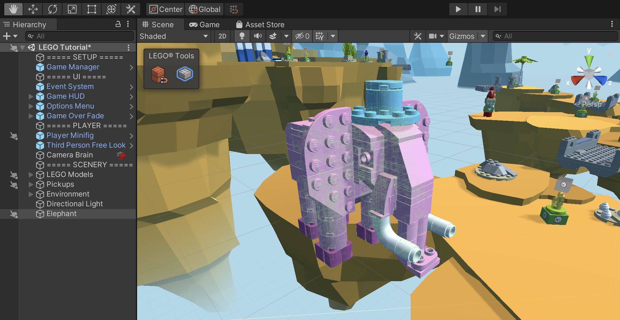
Task: Select the Hand tool in the toolbar
Action: (13, 9)
